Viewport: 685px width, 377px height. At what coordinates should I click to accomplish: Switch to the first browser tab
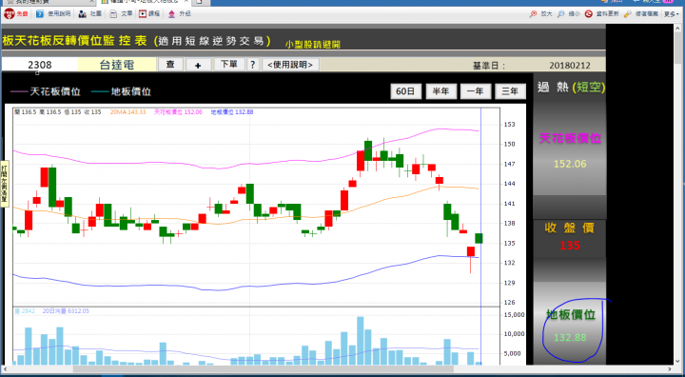click(x=49, y=2)
